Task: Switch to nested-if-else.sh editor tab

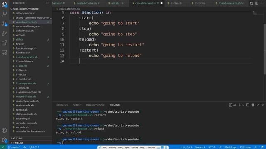Action: click(x=87, y=3)
